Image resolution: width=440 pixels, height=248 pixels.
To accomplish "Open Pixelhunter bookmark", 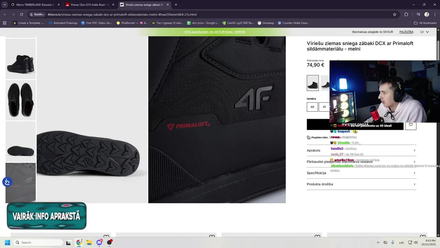I will coord(132,23).
